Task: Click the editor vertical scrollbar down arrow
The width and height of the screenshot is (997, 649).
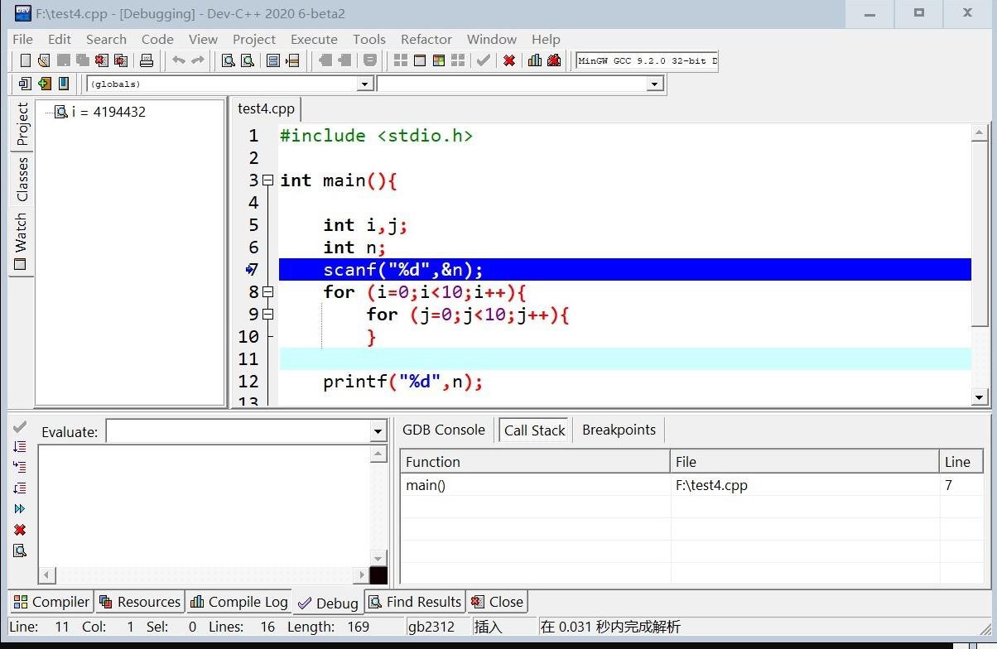Action: tap(980, 397)
